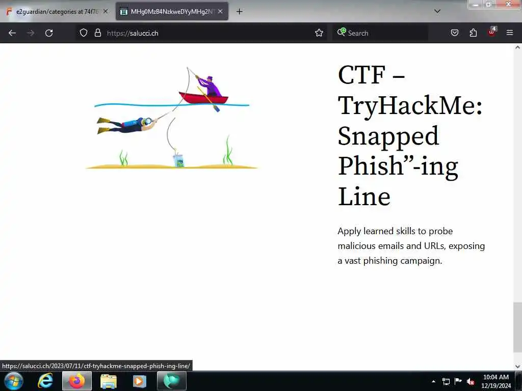Click the muted volume tray icon
The height and width of the screenshot is (391, 522).
click(471, 381)
